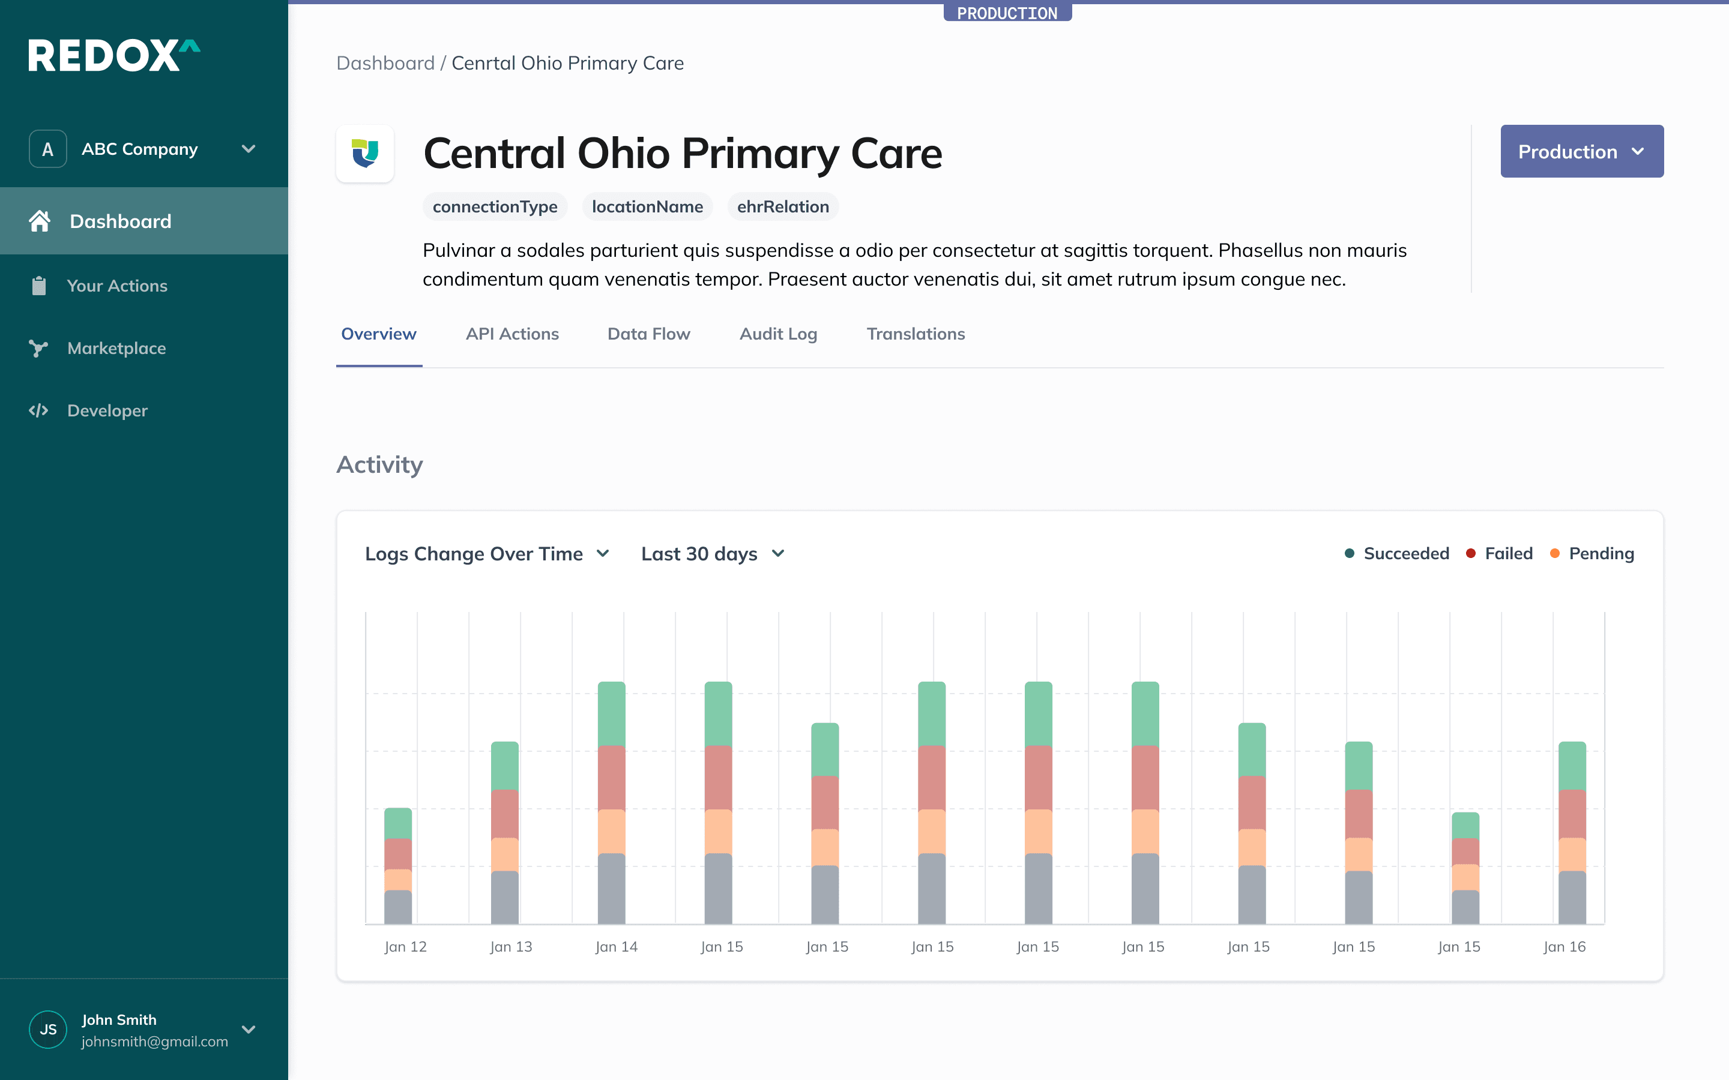Expand the ABC Company switcher chevron
The image size is (1729, 1080).
249,149
